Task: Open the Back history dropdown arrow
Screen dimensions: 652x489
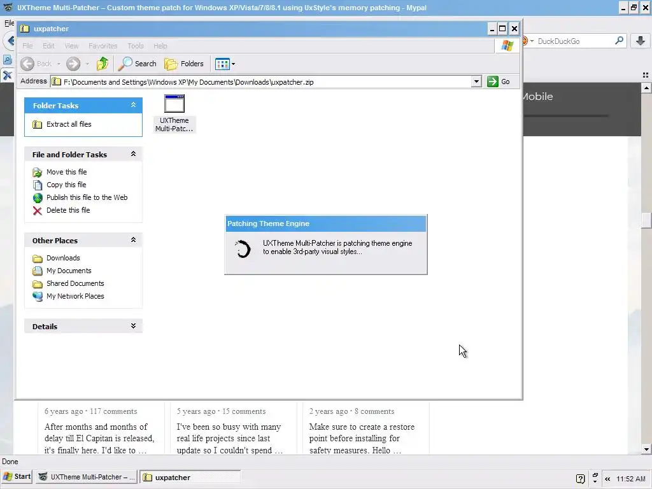Action: coord(59,64)
